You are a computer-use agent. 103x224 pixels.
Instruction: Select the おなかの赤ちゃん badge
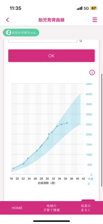tap(21, 32)
